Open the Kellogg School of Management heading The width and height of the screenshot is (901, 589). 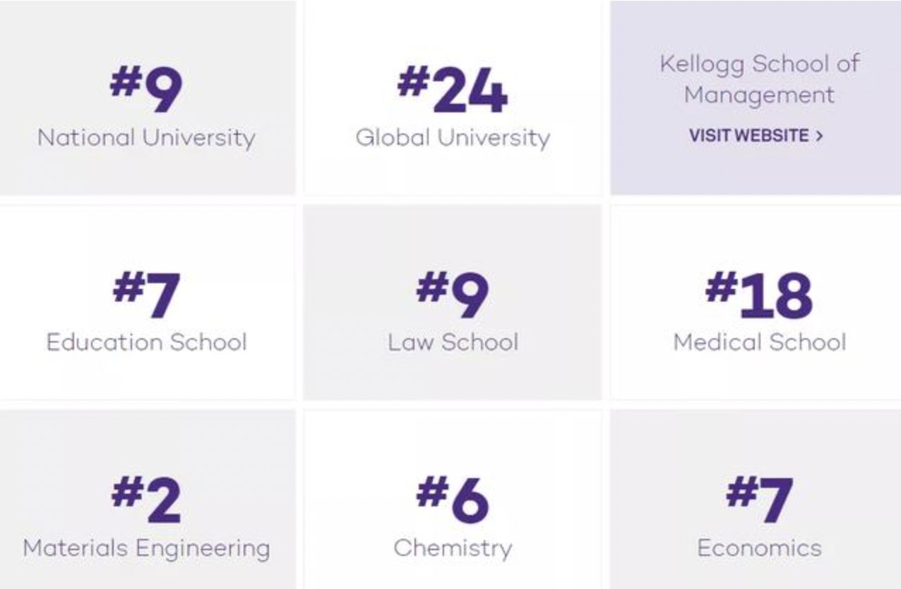click(759, 79)
